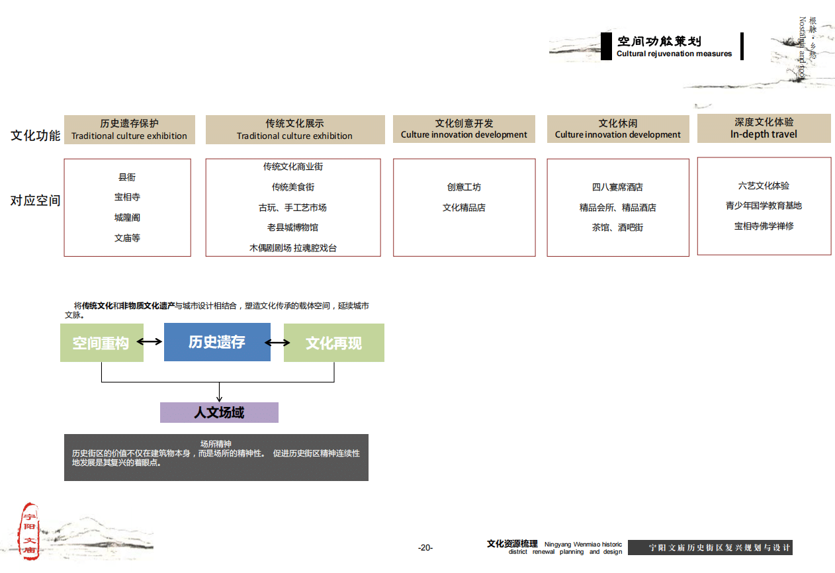Screen dimensions: 835x573
Task: Expand the 场所精神 gray description panel
Action: [216, 457]
